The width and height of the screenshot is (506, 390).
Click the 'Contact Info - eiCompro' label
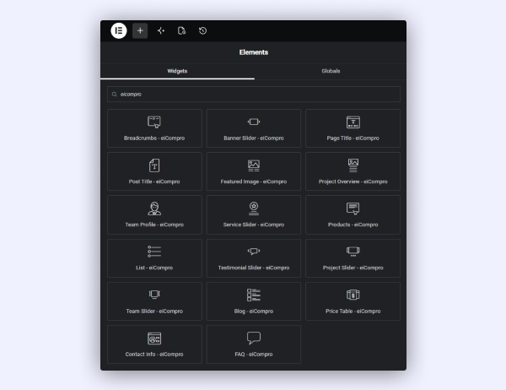click(154, 355)
